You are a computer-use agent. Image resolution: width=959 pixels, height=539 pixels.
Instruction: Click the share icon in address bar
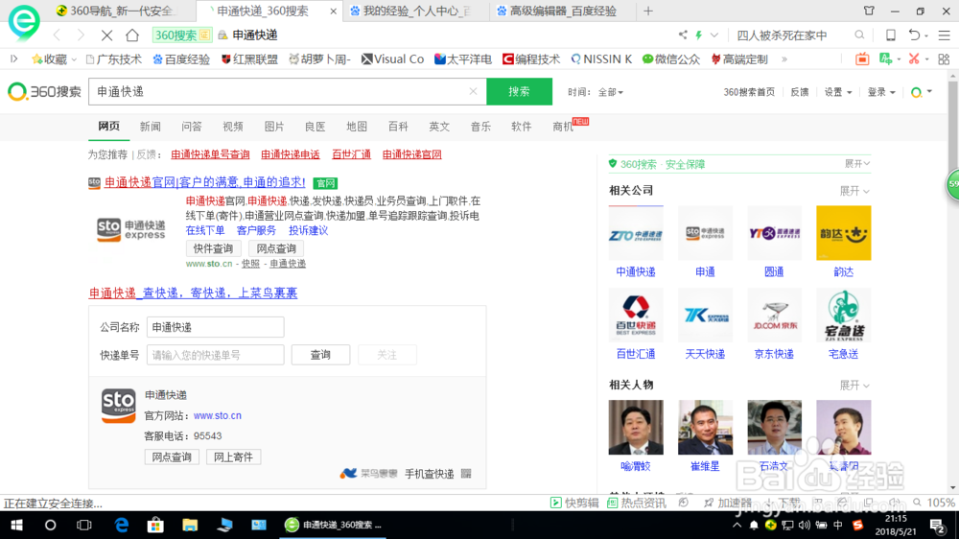[683, 35]
